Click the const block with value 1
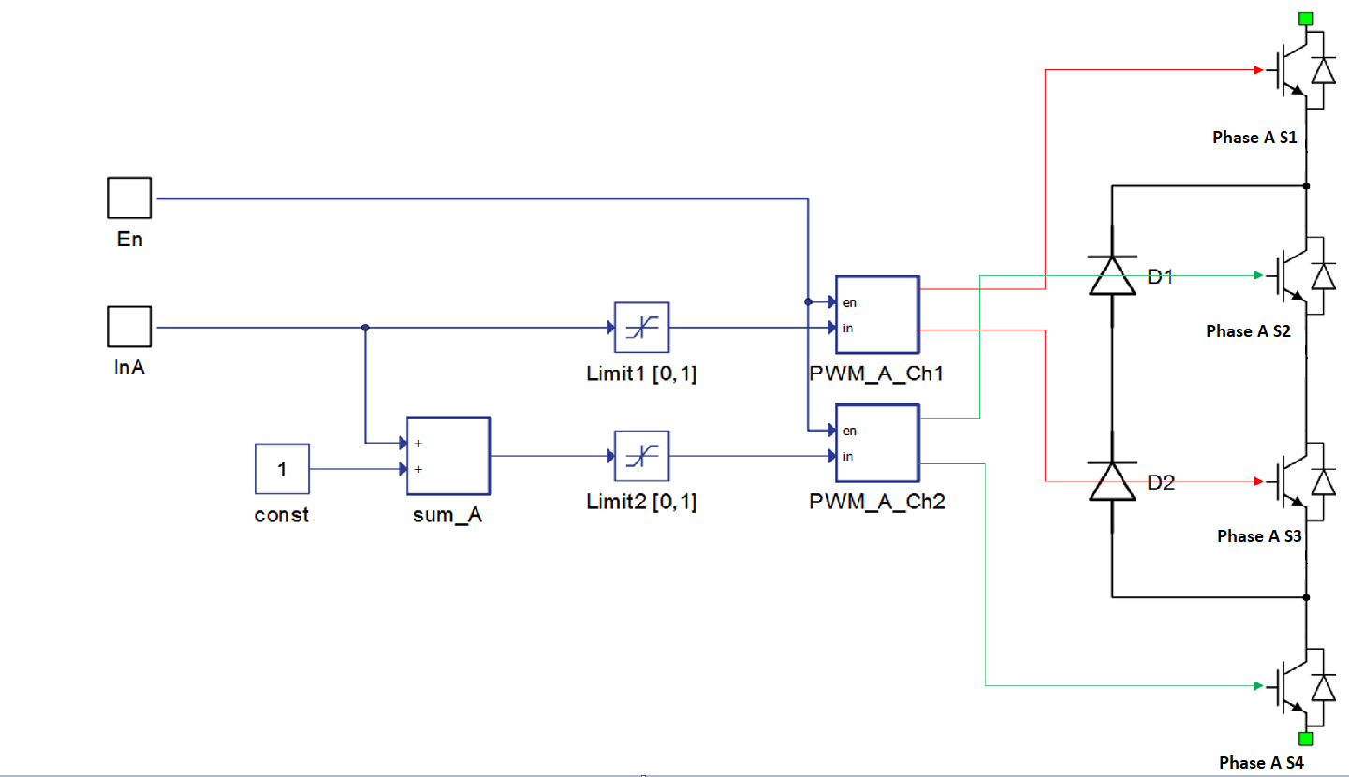The image size is (1349, 777). click(282, 469)
